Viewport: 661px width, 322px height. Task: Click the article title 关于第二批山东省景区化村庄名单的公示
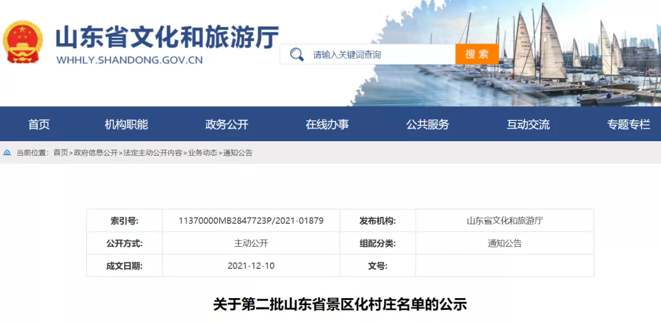[340, 304]
